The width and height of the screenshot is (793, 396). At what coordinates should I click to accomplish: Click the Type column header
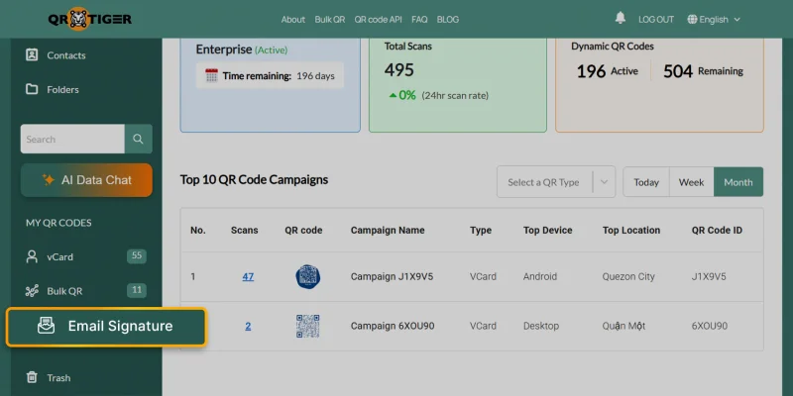pos(481,231)
